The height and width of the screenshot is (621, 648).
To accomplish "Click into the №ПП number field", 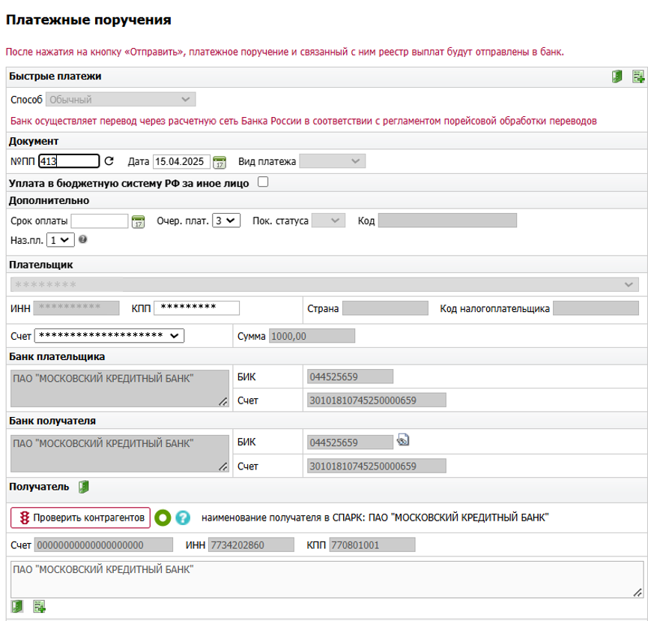I will pos(69,161).
